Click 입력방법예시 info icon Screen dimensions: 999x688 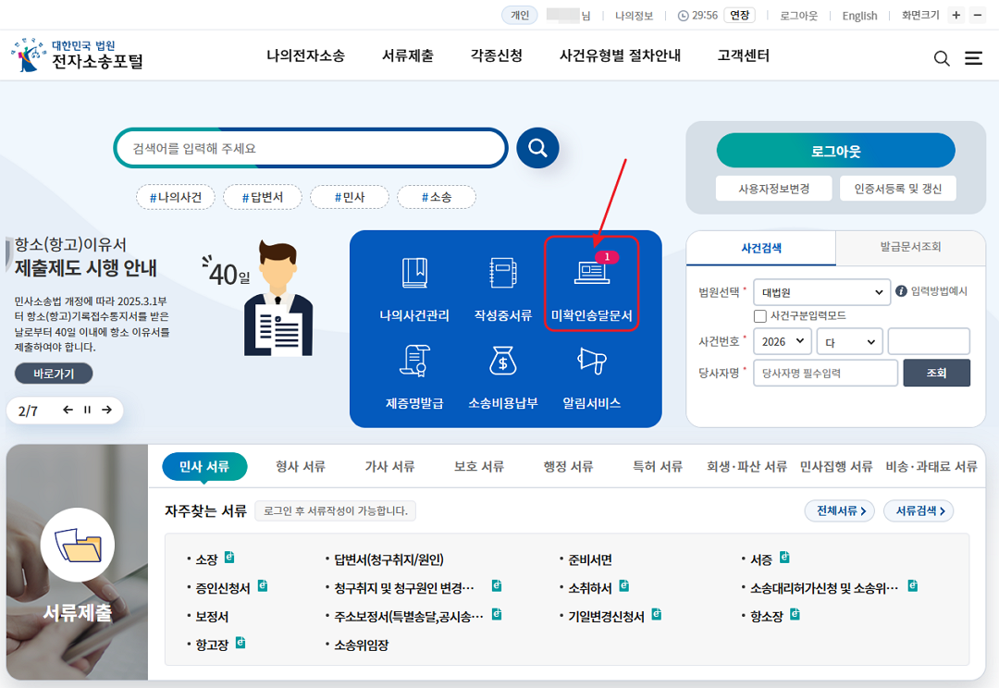point(901,291)
